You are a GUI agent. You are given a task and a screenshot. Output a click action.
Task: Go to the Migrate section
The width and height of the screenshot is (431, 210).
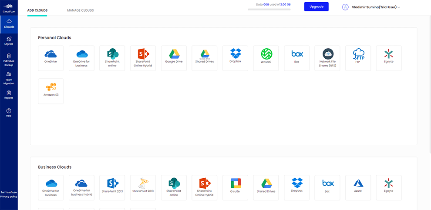(x=9, y=40)
